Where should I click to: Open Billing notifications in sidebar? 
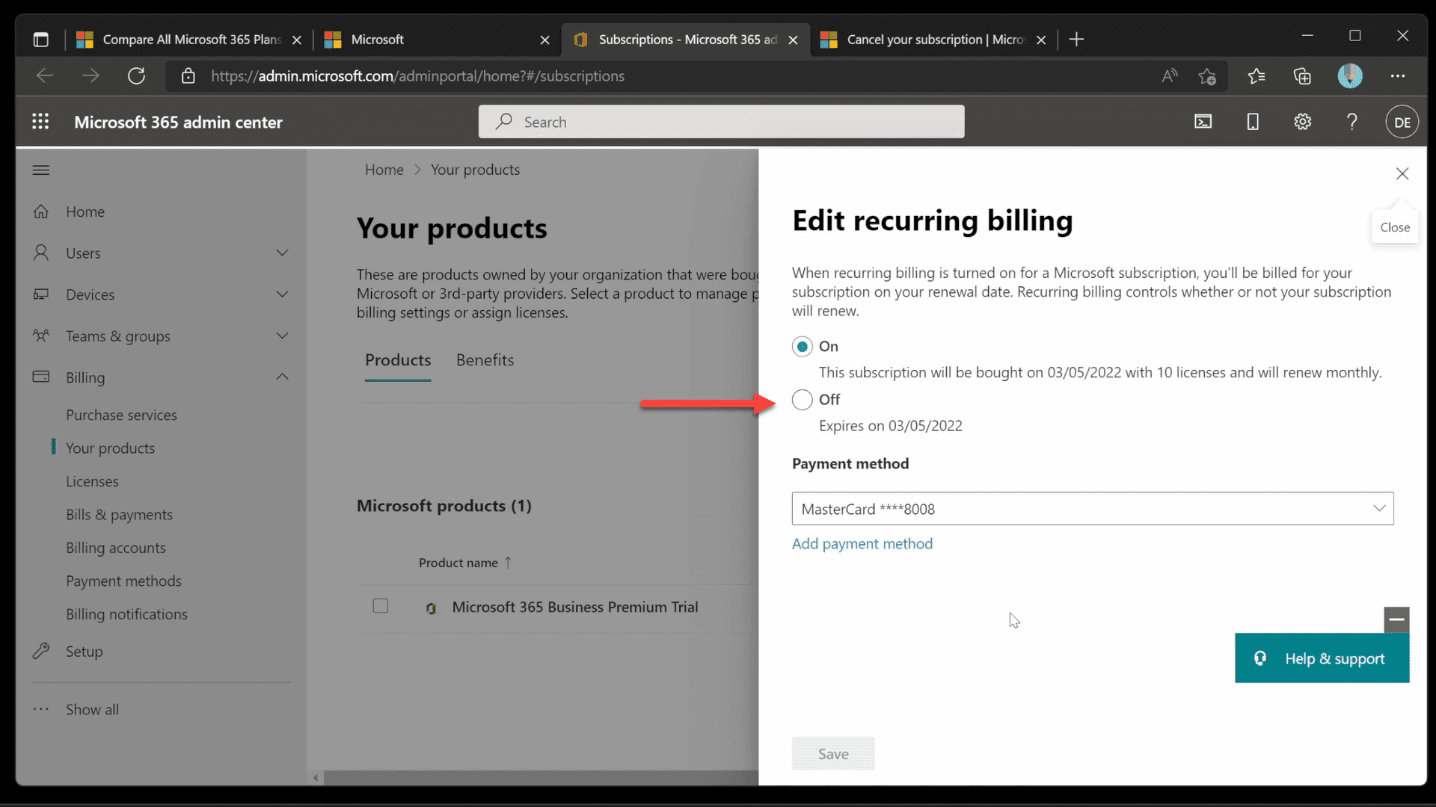[x=126, y=614]
